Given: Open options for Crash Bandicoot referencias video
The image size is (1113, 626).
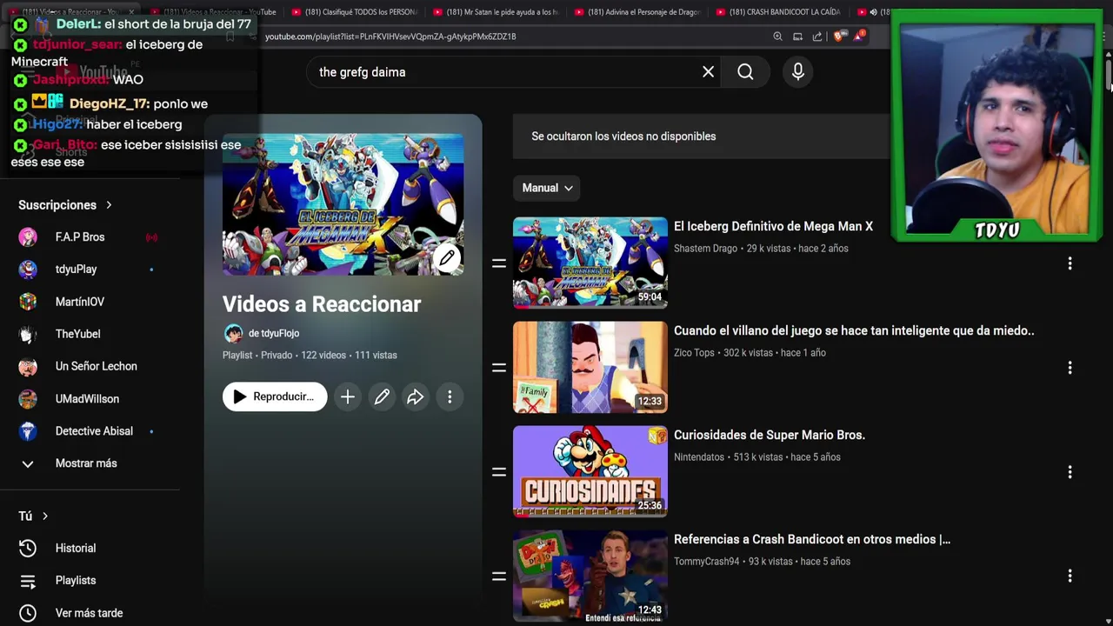Looking at the screenshot, I should [x=1070, y=576].
